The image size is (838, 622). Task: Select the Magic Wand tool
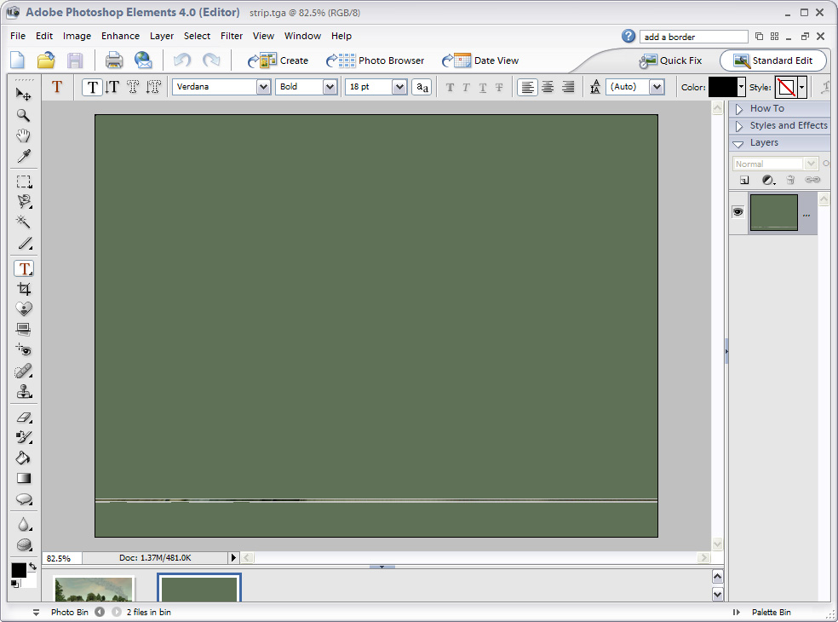point(24,222)
